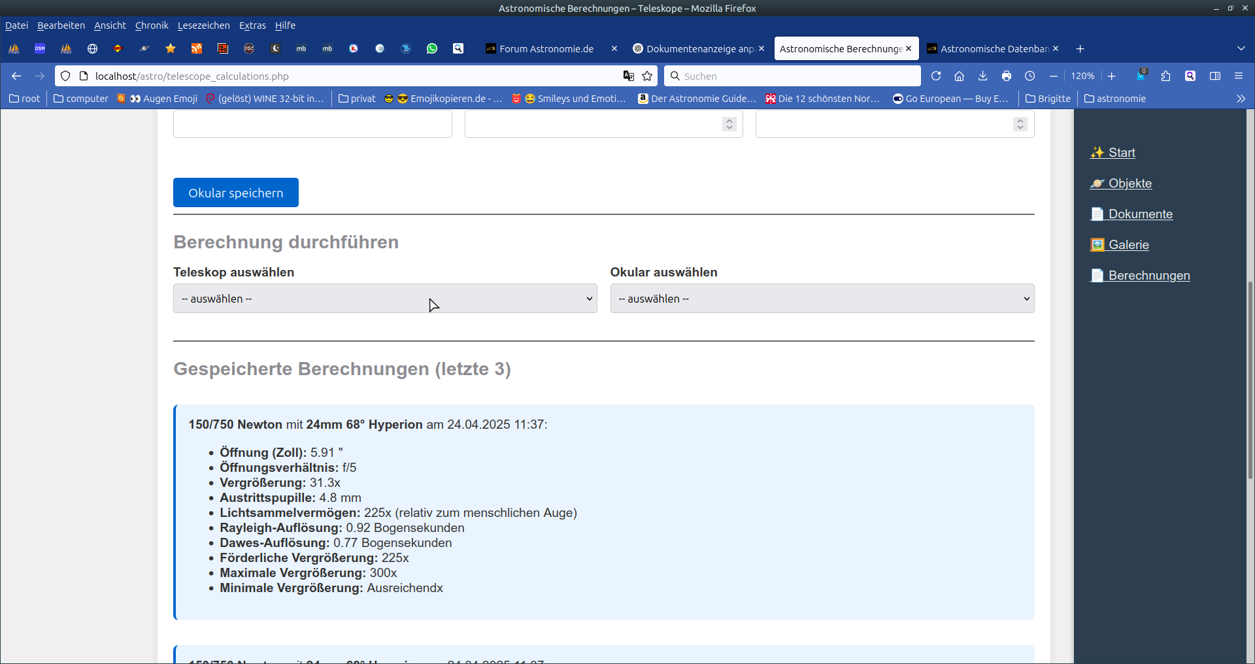
Task: Open the privat bookmarks folder
Action: coord(357,99)
